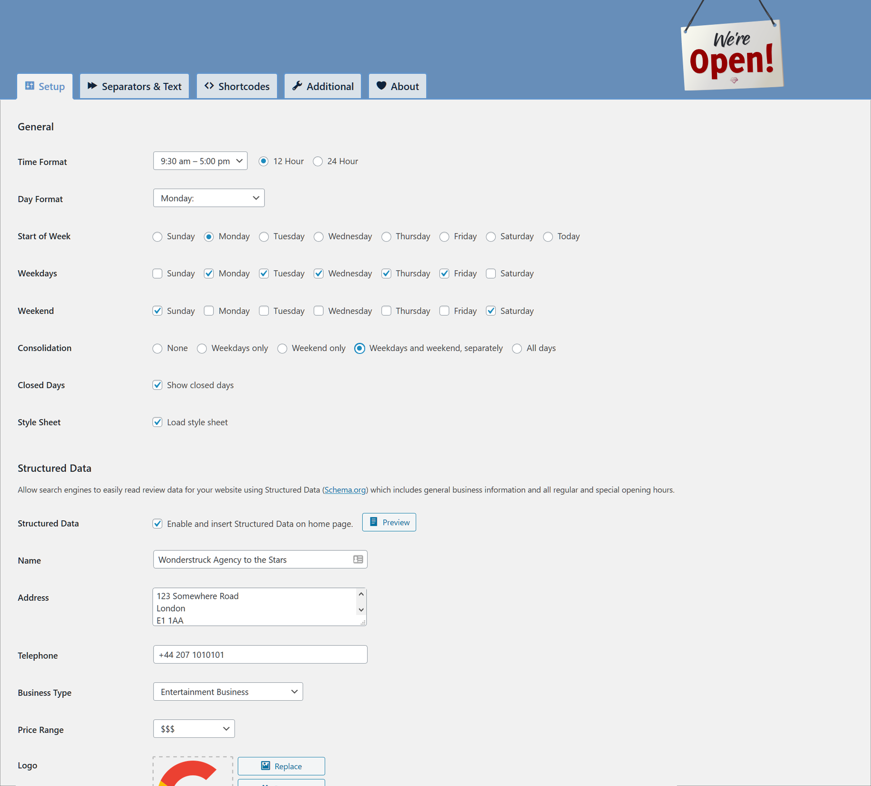
Task: Toggle Load style sheet checkbox
Action: click(x=157, y=422)
